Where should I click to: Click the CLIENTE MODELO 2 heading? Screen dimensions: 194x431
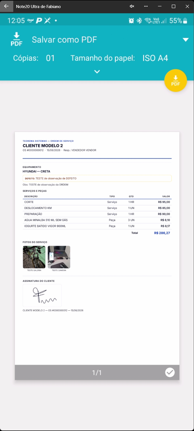pos(43,146)
